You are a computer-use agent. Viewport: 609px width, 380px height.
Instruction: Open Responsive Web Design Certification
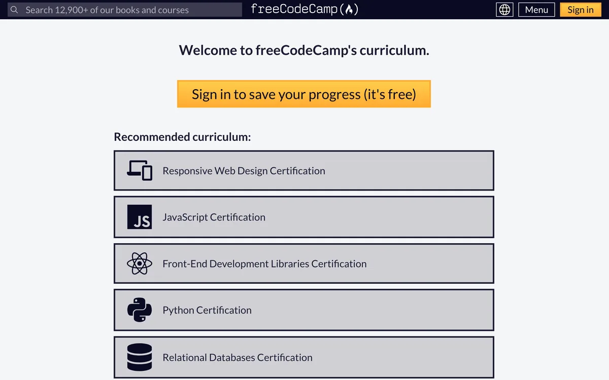click(304, 170)
